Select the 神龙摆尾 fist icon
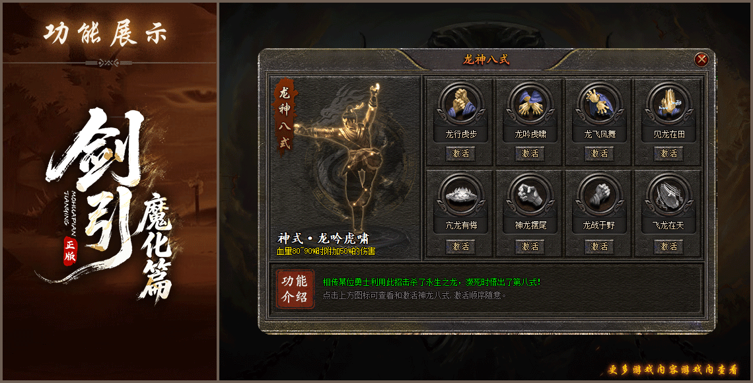The image size is (753, 383). [x=530, y=195]
